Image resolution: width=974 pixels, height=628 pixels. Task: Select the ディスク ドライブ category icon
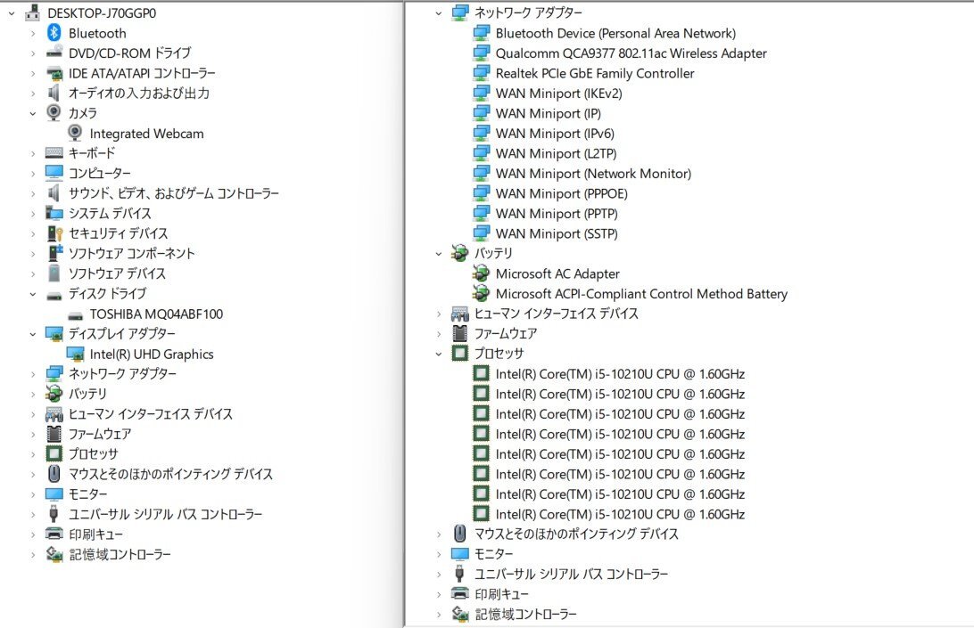point(54,295)
